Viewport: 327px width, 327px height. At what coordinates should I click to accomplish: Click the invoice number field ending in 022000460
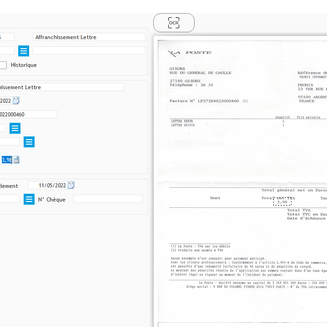28,114
